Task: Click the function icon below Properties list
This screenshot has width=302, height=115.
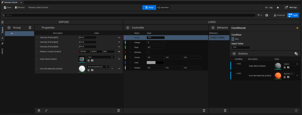Action: pyautogui.click(x=46, y=110)
